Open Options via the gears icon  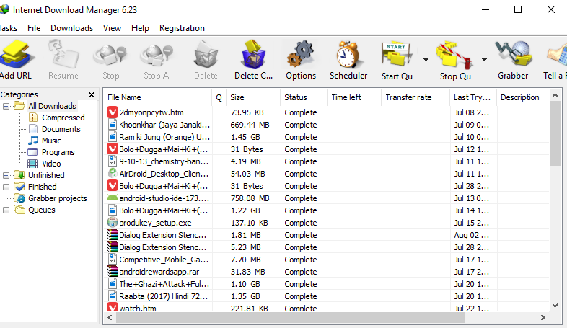[301, 54]
